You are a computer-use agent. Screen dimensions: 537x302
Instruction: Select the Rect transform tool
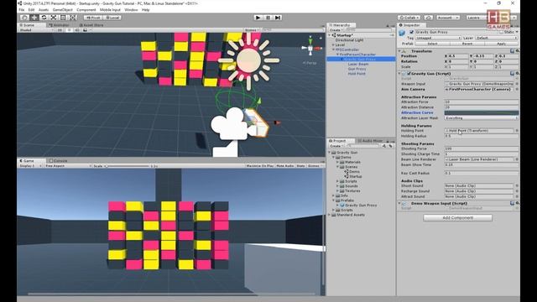[63, 18]
